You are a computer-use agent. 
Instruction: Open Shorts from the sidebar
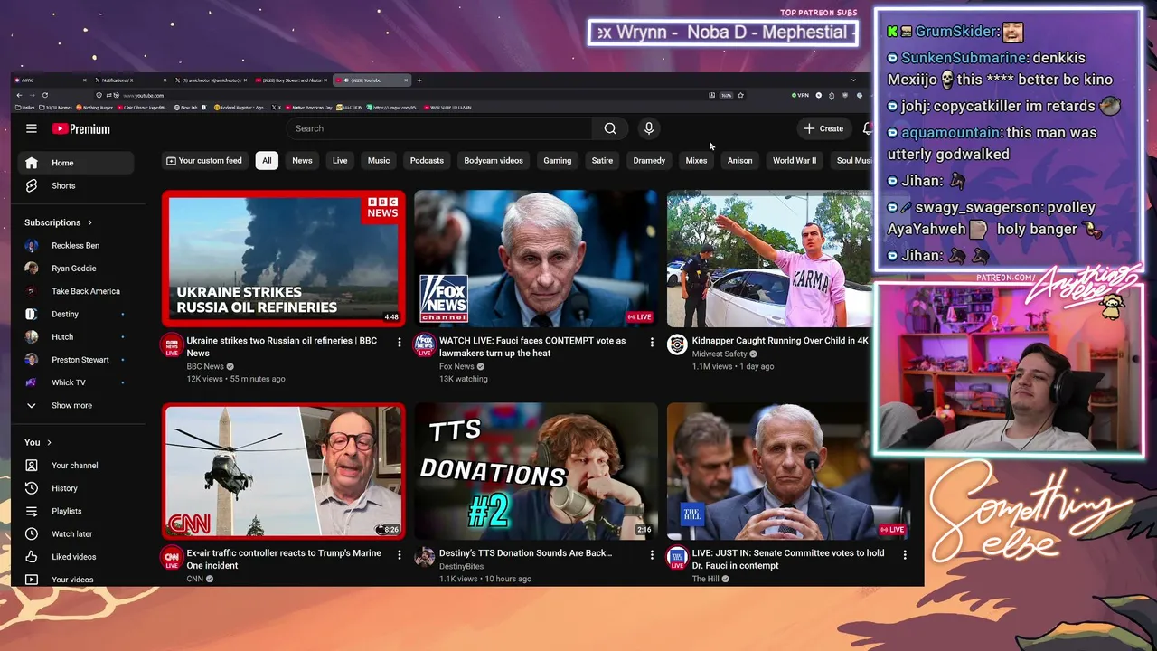(x=76, y=185)
